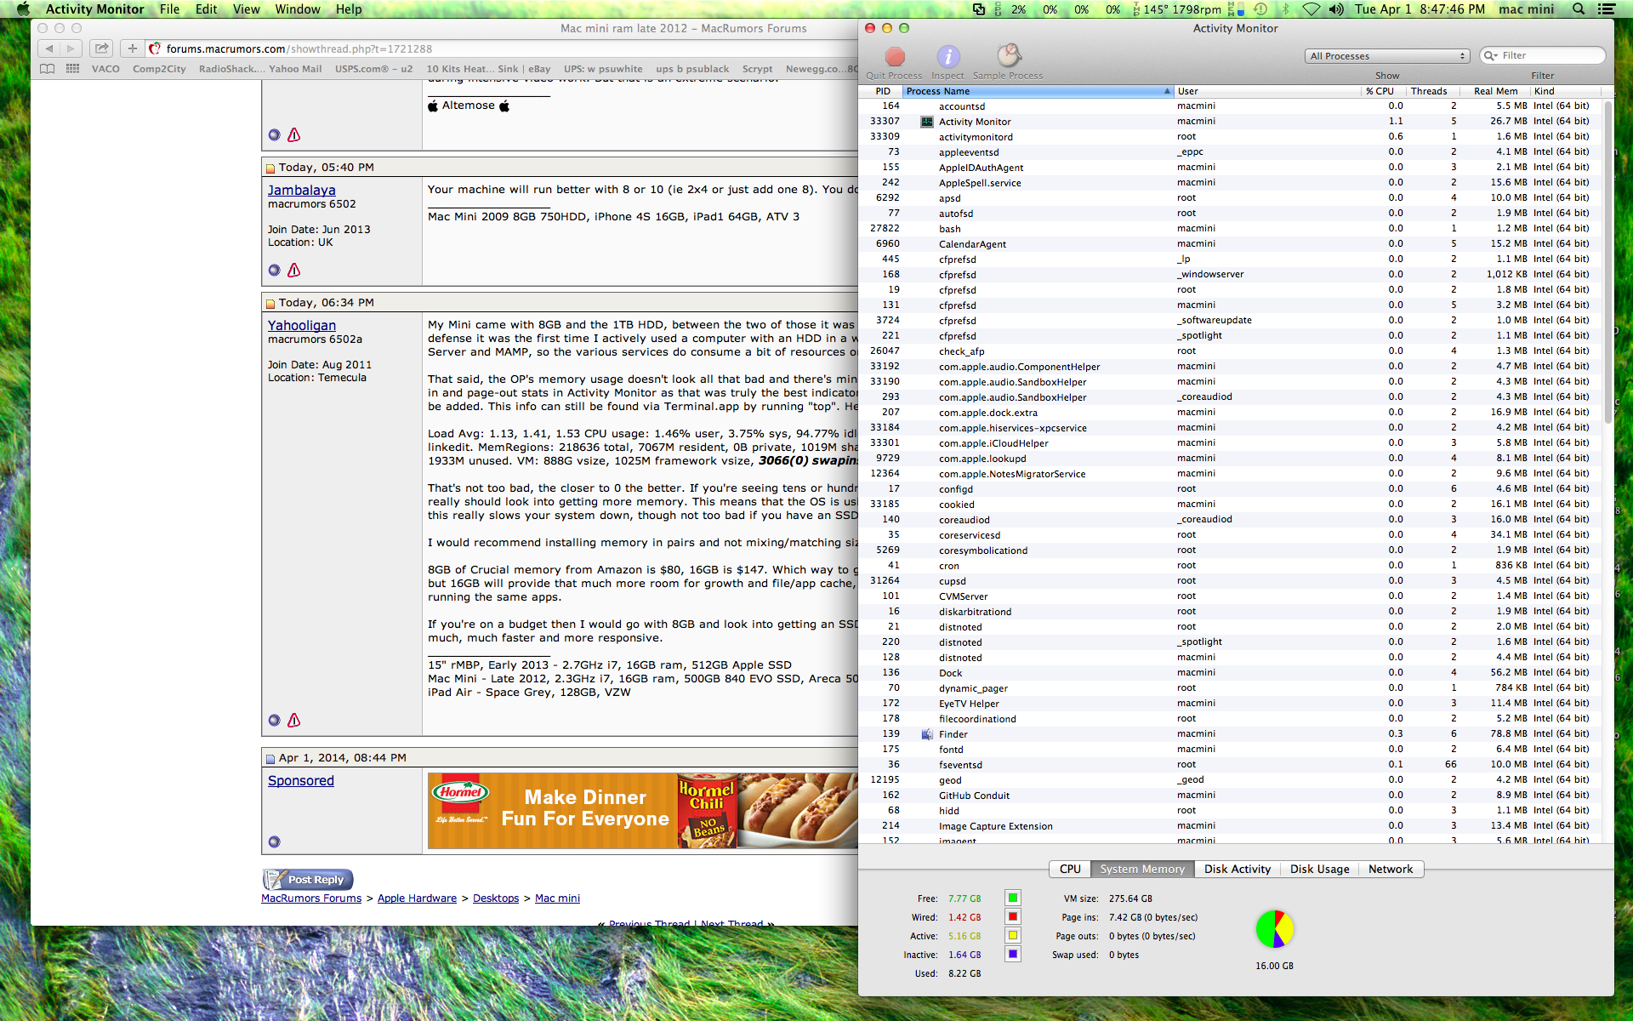The image size is (1633, 1021).
Task: Toggle sort order on Process Name column
Action: click(x=1038, y=91)
